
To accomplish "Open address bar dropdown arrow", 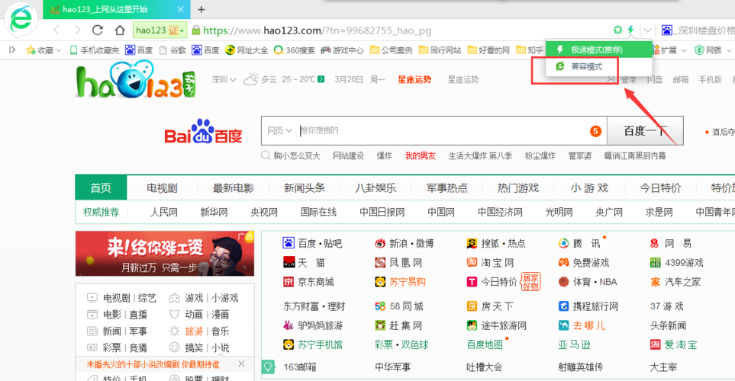I will tap(647, 30).
